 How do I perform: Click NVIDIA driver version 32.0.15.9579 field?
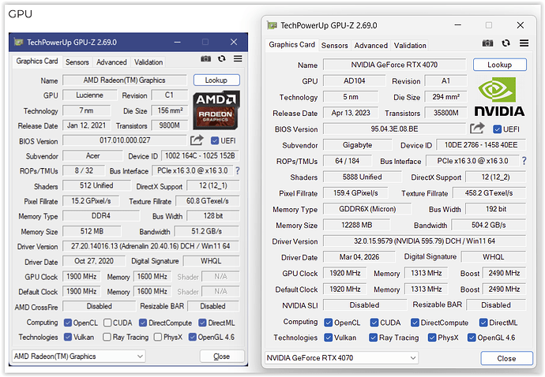pyautogui.click(x=424, y=241)
